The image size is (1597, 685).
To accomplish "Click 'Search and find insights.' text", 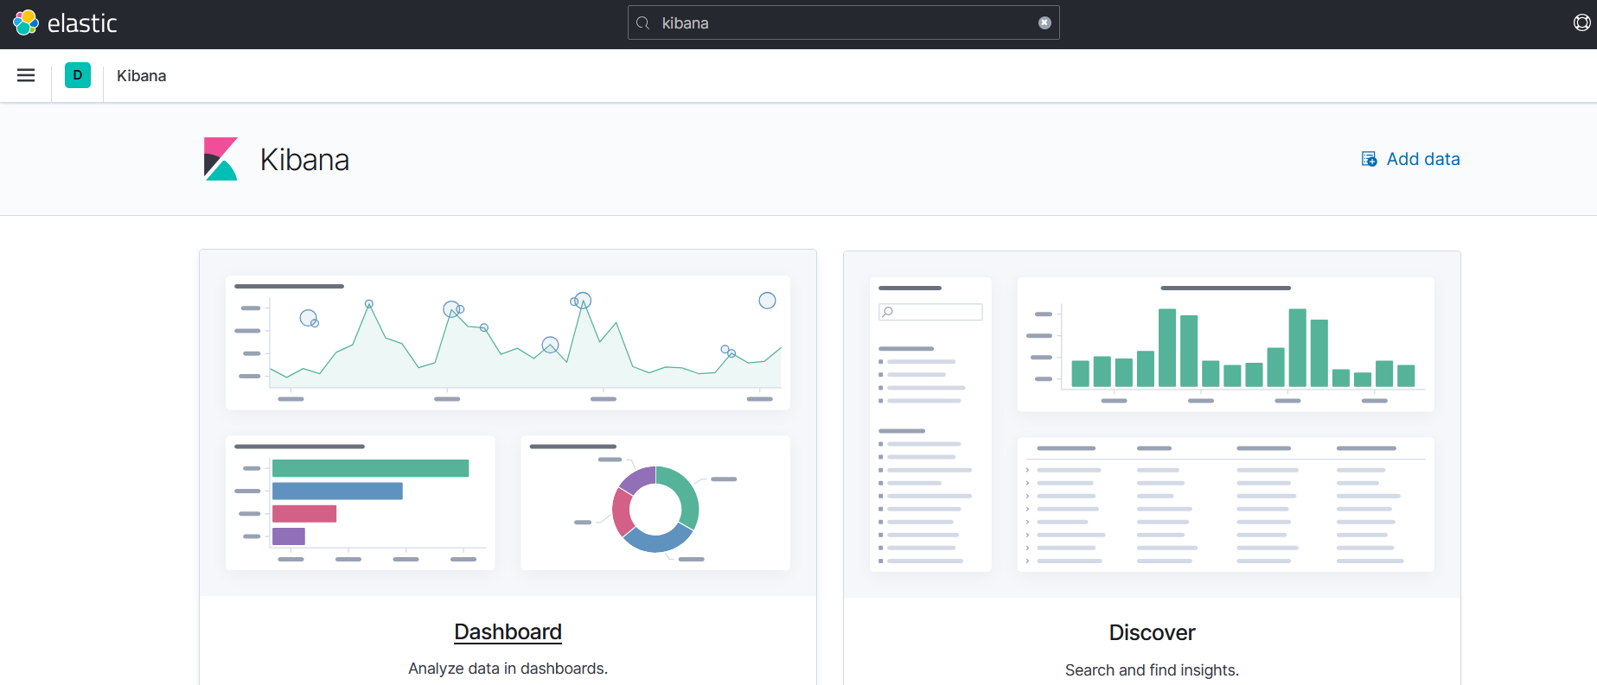I will click(x=1152, y=670).
